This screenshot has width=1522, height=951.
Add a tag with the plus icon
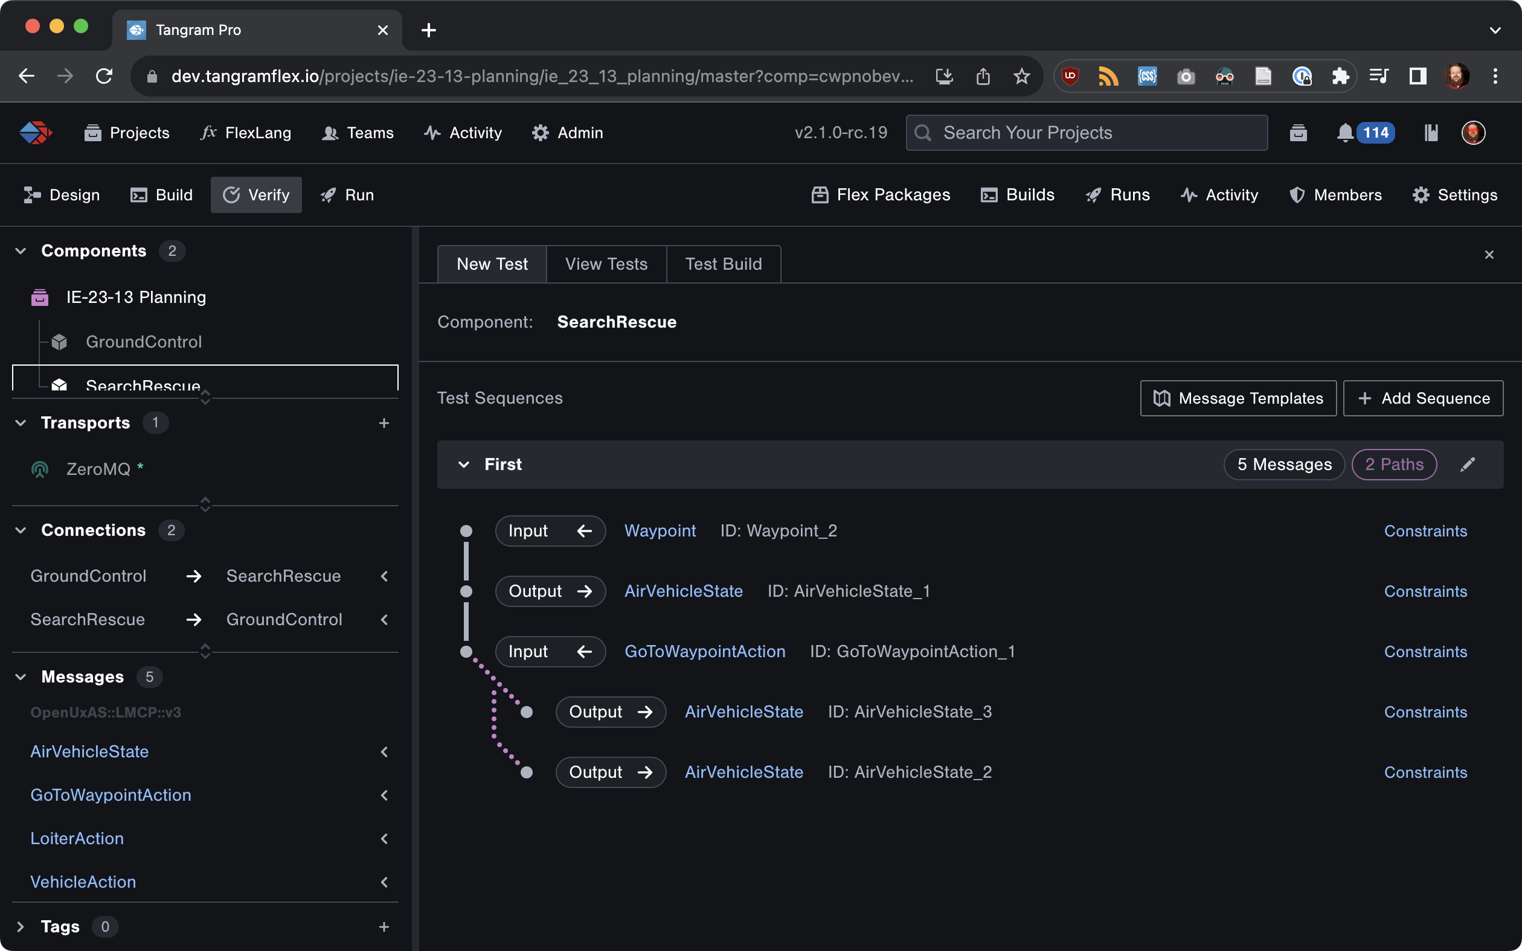click(x=384, y=926)
